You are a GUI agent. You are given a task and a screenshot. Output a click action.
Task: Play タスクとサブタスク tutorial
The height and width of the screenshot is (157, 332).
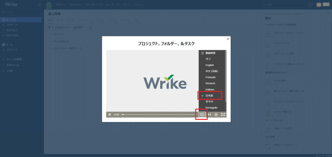pos(281,43)
